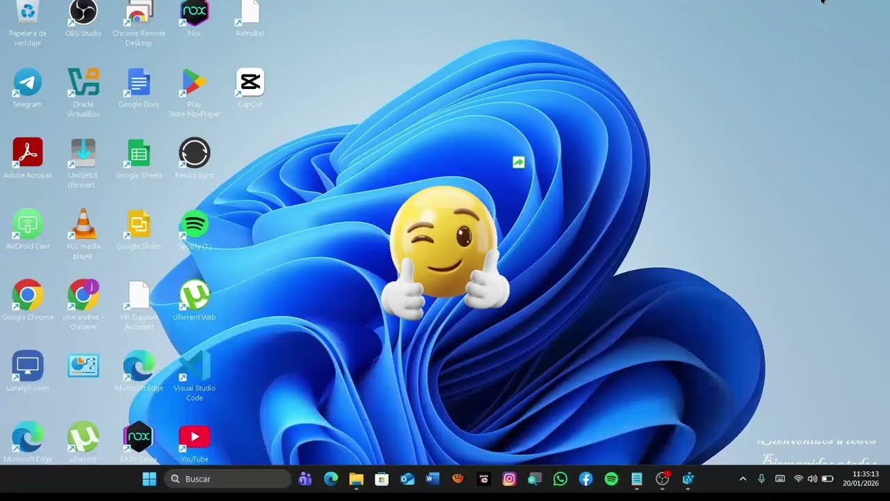Image resolution: width=890 pixels, height=501 pixels.
Task: Open the Pluto TV taskbar icon
Action: pyautogui.click(x=484, y=479)
